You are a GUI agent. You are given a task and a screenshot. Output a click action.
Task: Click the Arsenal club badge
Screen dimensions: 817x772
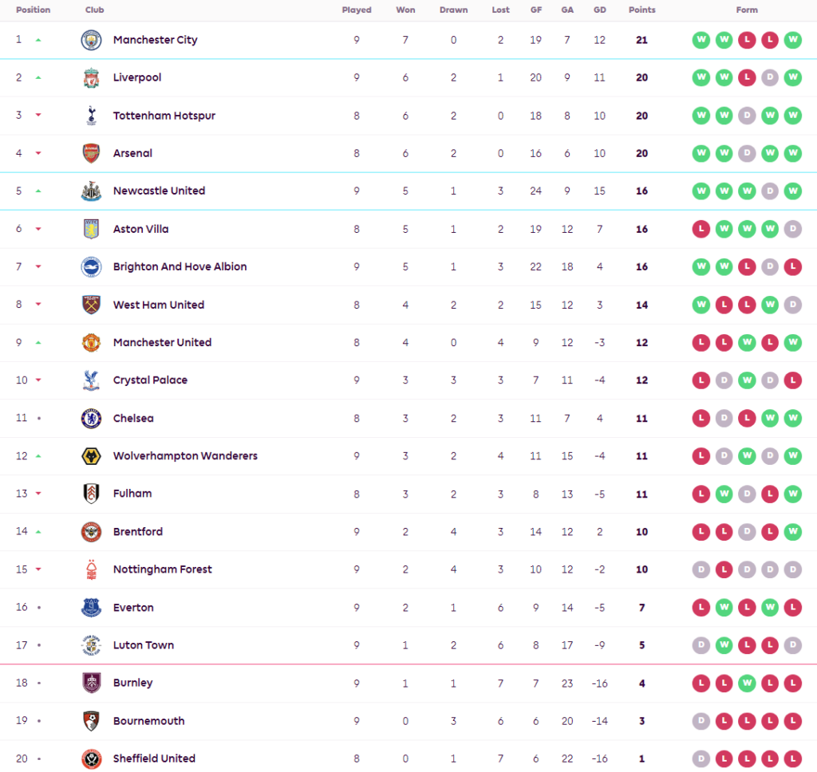click(x=91, y=153)
